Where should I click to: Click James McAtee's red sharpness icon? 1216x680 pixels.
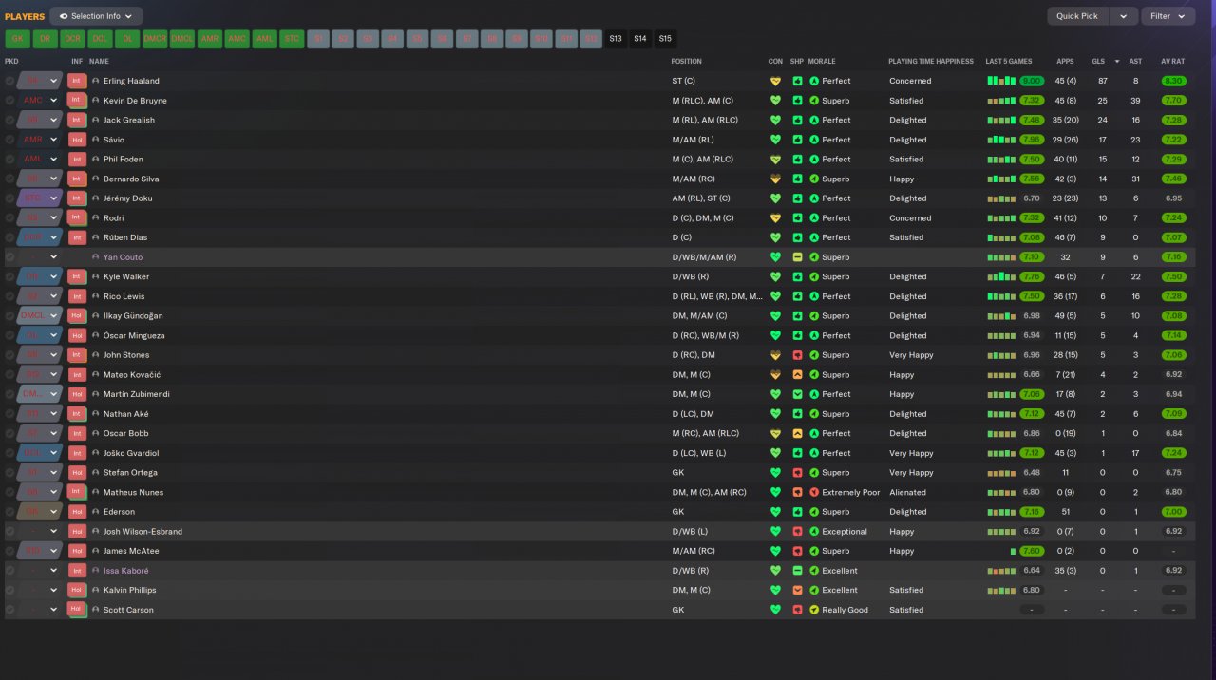(797, 551)
